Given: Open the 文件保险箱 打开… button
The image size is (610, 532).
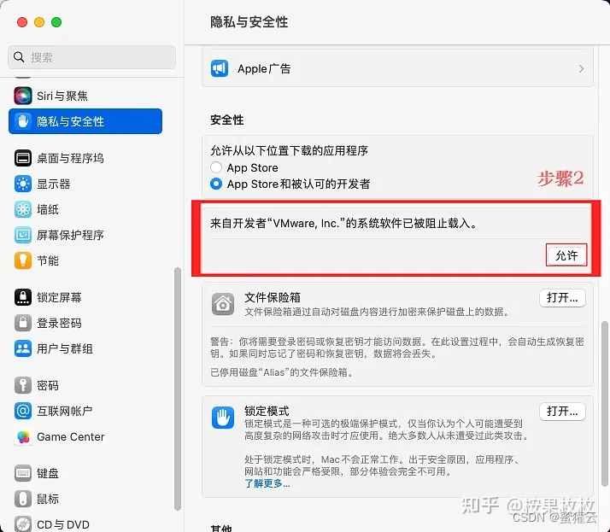Looking at the screenshot, I should point(562,298).
